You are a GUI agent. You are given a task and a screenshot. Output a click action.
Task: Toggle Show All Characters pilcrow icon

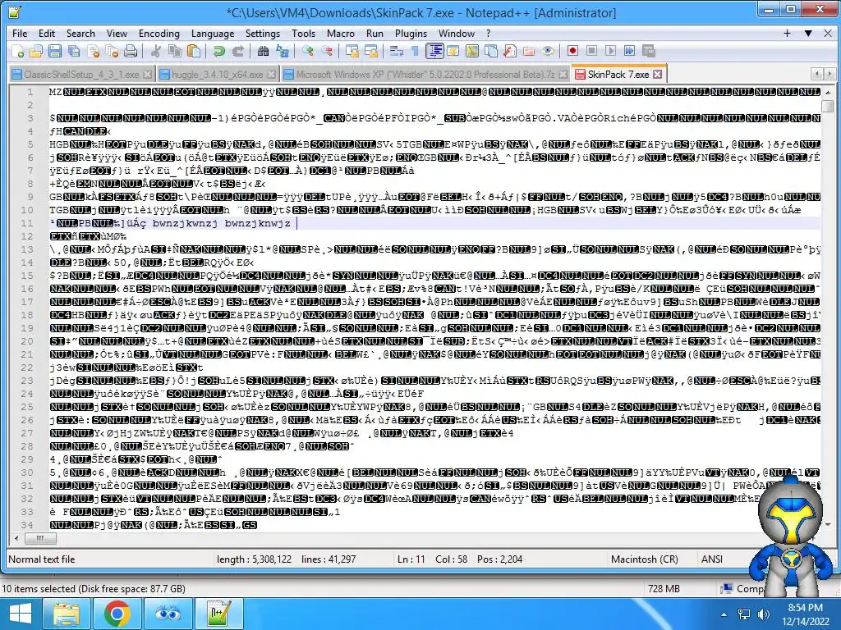click(415, 51)
